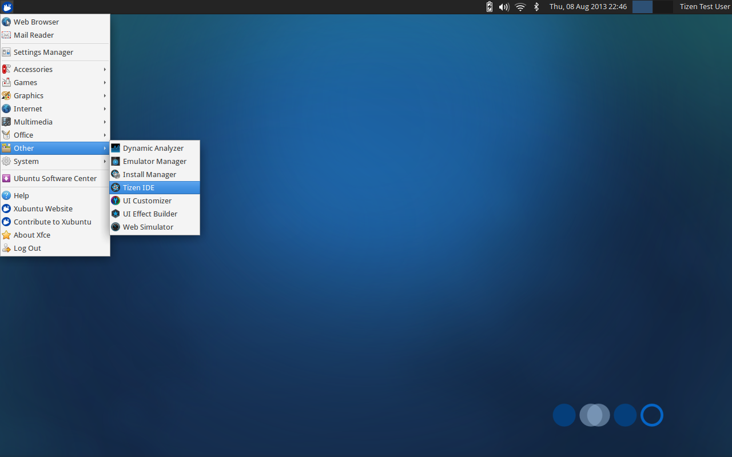Choose Log Out

click(x=55, y=248)
